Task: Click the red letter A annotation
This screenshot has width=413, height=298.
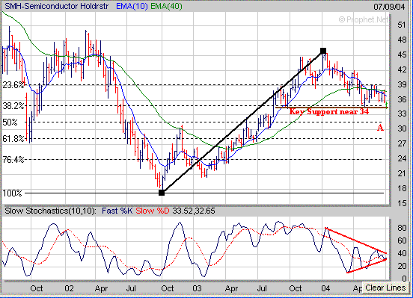Action: coord(380,128)
